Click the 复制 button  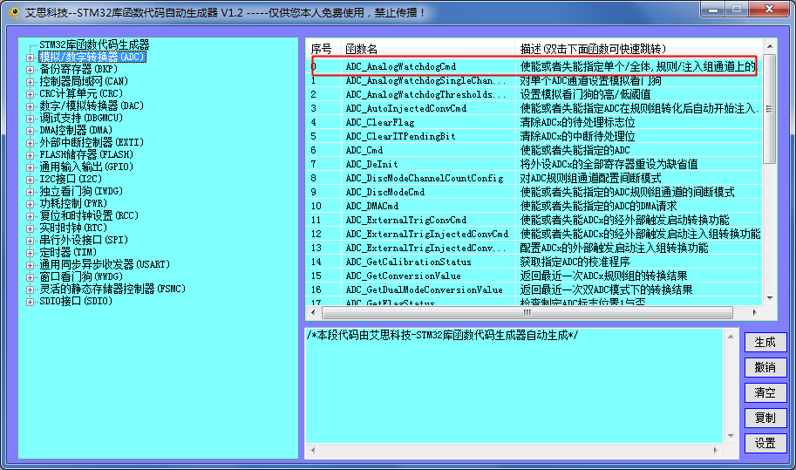pyautogui.click(x=765, y=419)
